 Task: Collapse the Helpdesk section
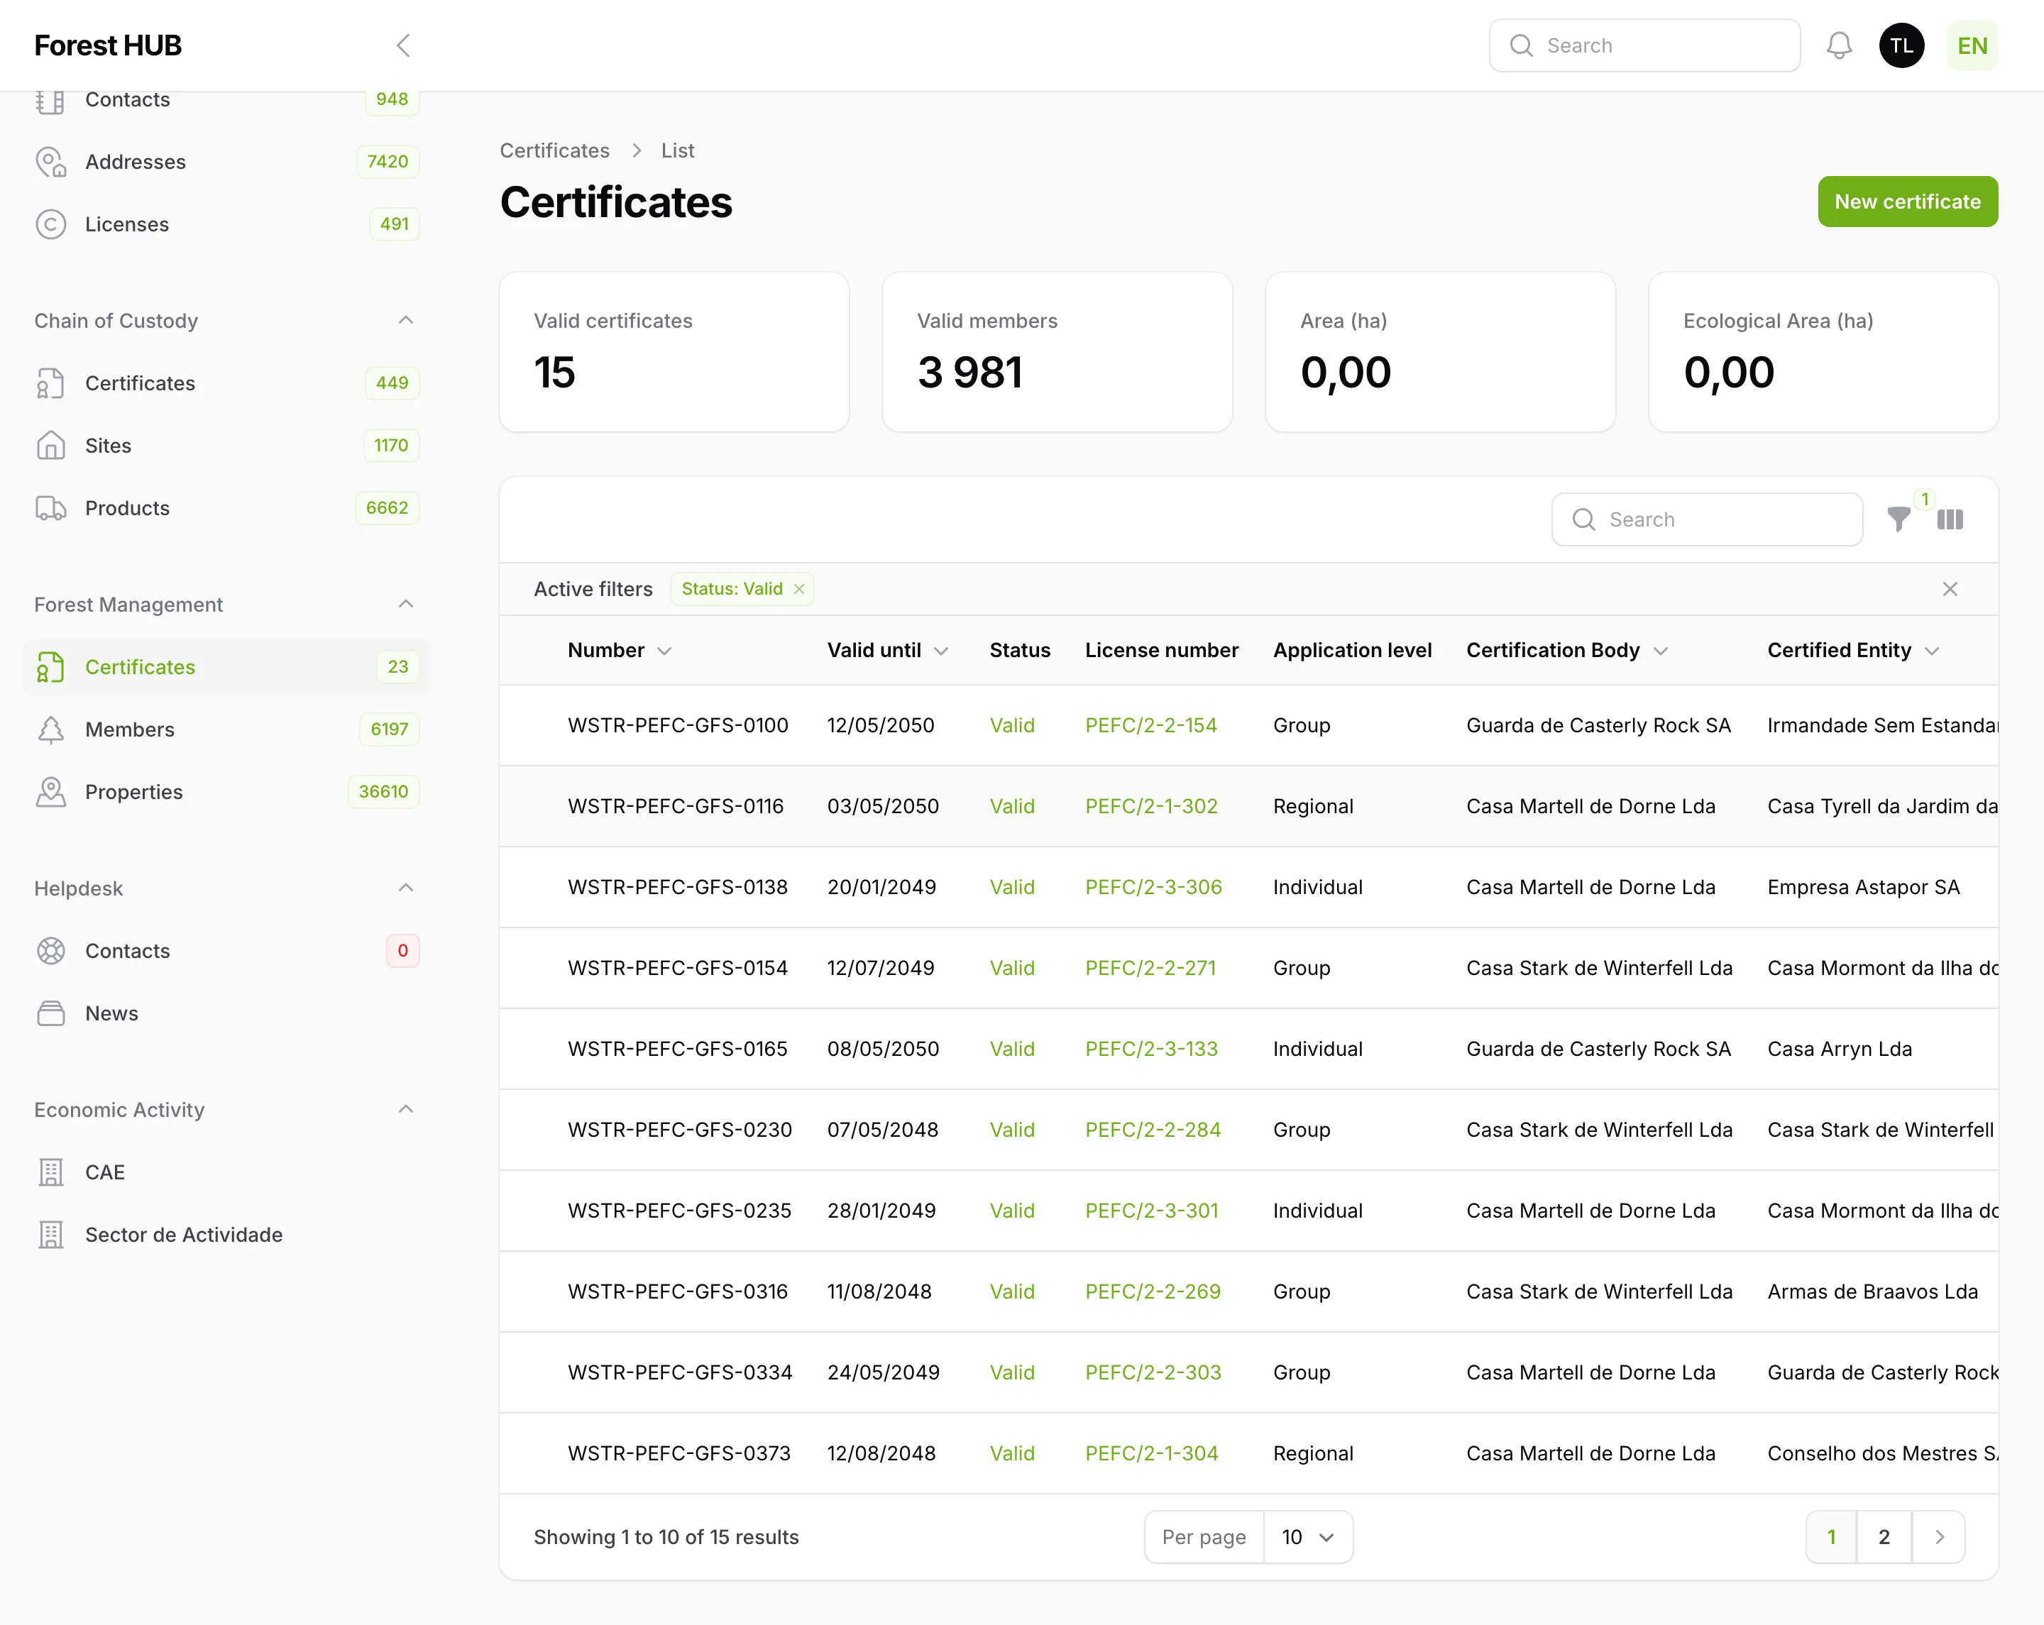coord(406,888)
